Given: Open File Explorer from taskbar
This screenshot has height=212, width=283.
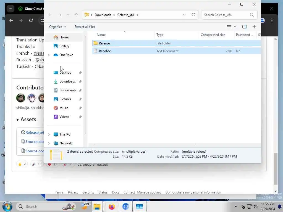Looking at the screenshot, I should pyautogui.click(x=97, y=206).
